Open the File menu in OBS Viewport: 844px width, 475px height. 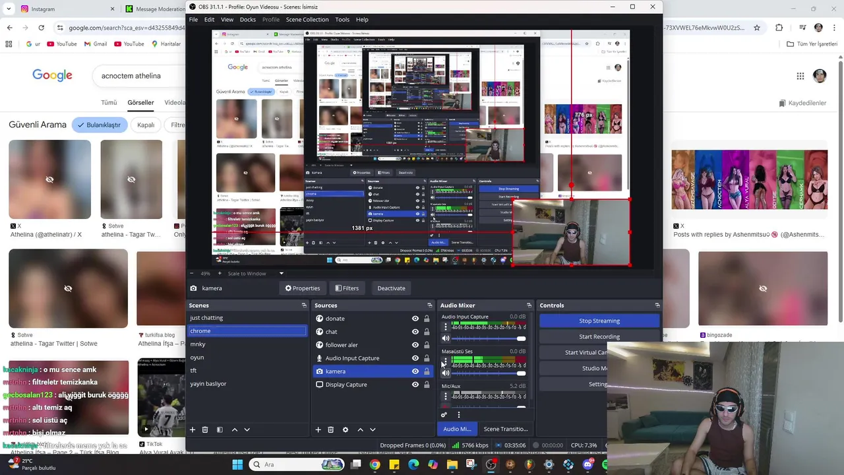click(193, 19)
